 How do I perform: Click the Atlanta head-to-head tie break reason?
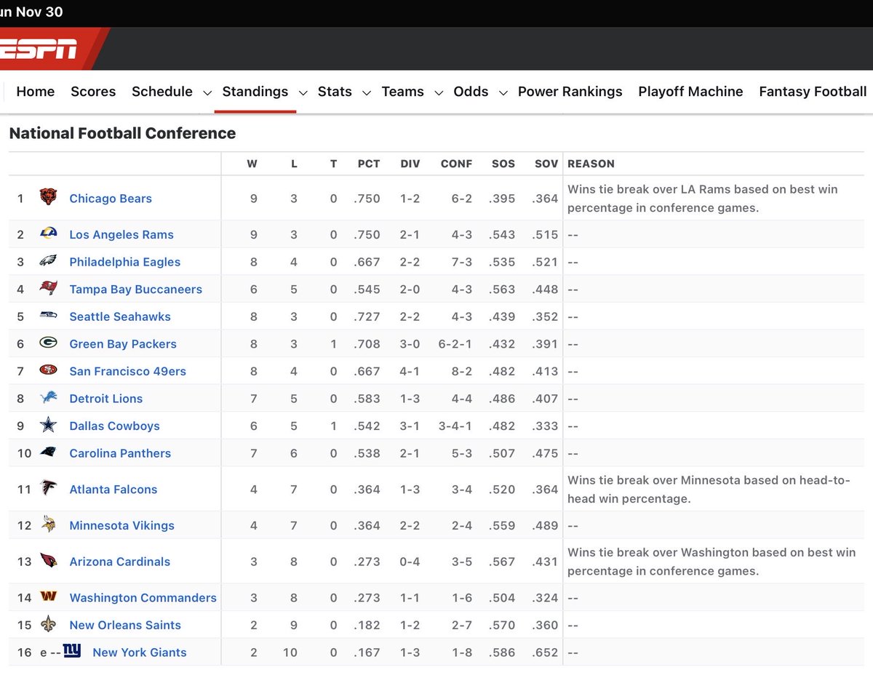709,489
